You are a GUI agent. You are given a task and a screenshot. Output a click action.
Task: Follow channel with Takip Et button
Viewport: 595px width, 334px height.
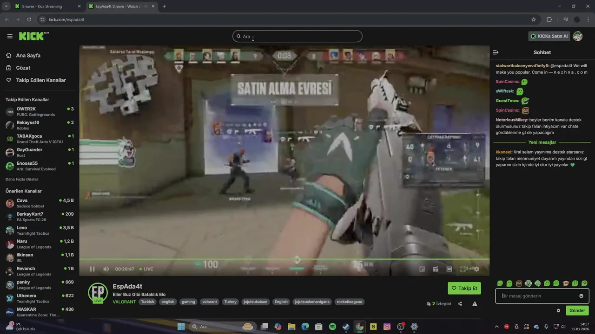464,288
